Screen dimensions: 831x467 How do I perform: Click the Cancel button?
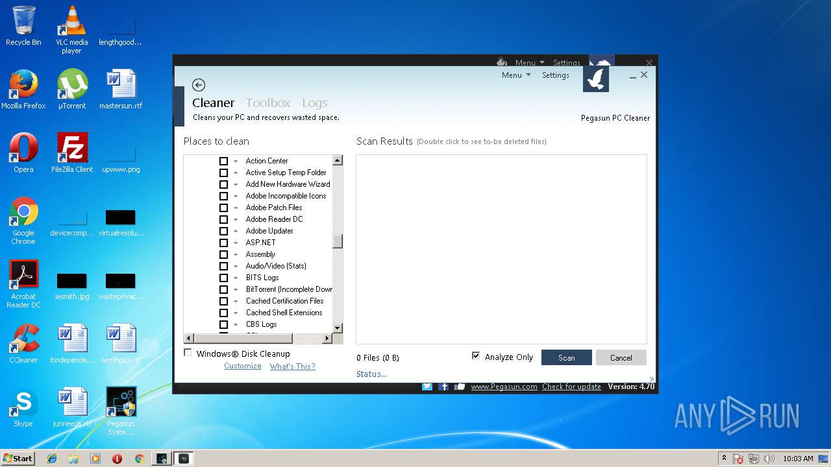tap(621, 357)
